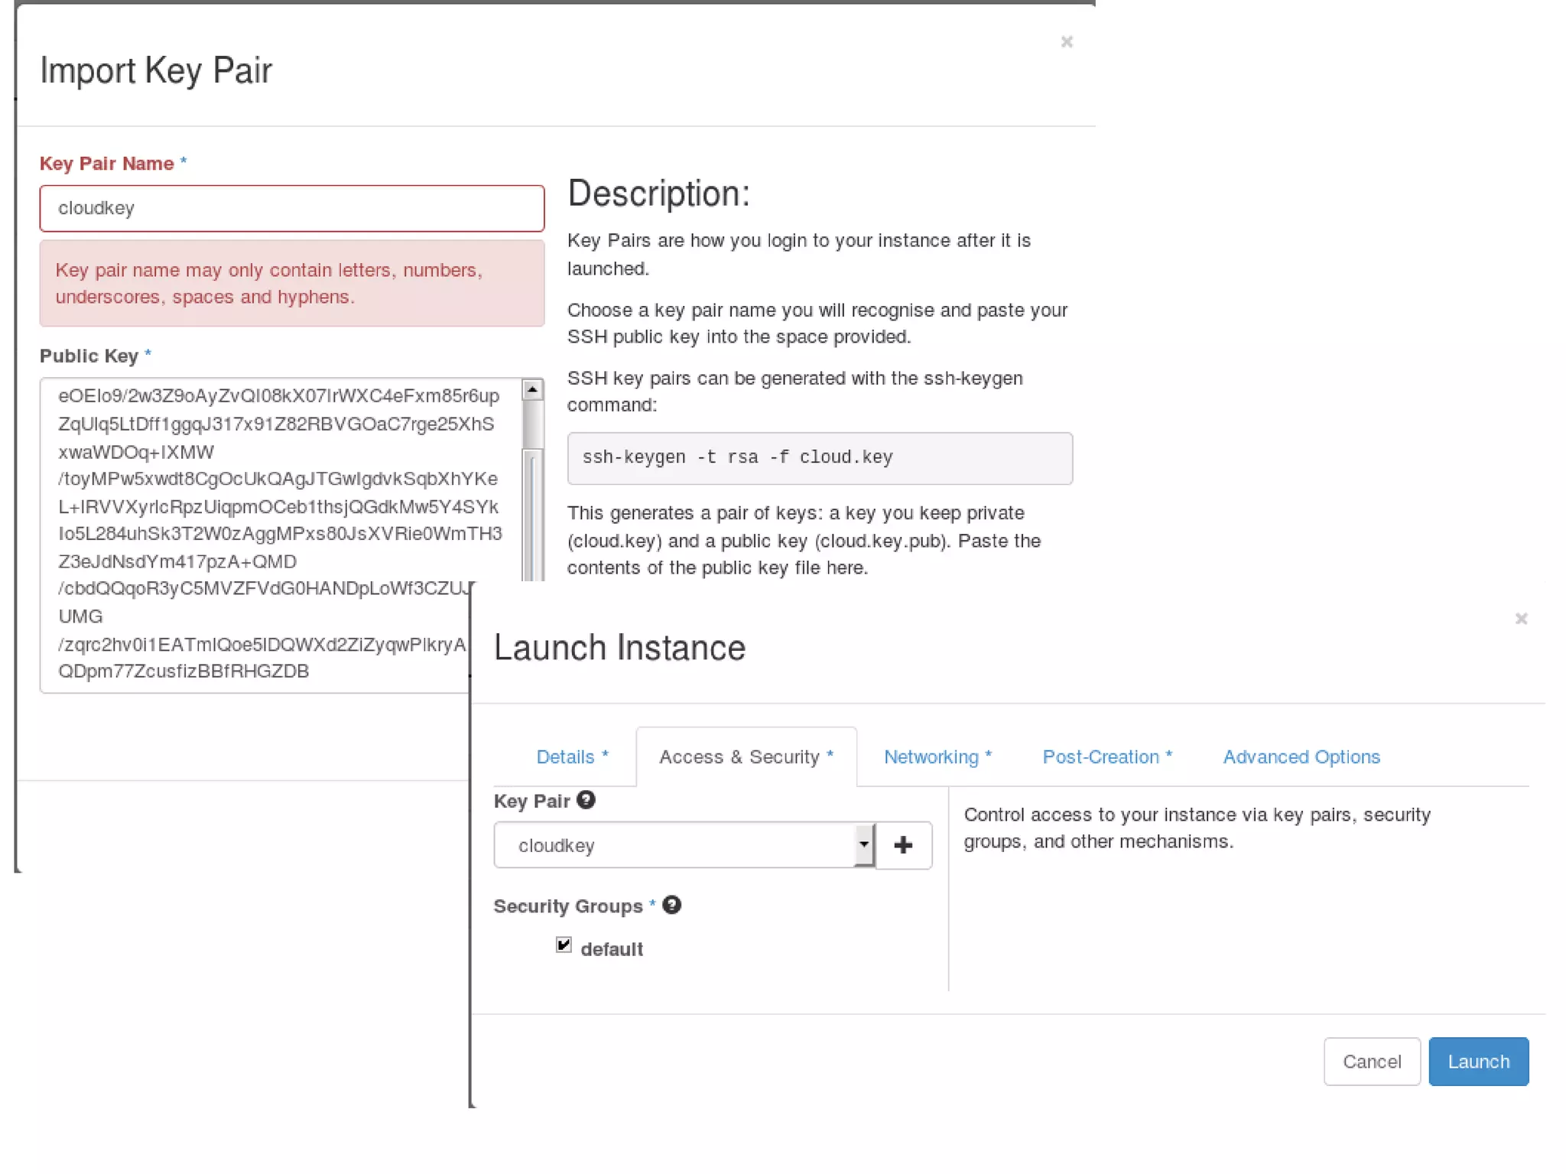Click the Cancel button
The width and height of the screenshot is (1566, 1174).
(1371, 1061)
